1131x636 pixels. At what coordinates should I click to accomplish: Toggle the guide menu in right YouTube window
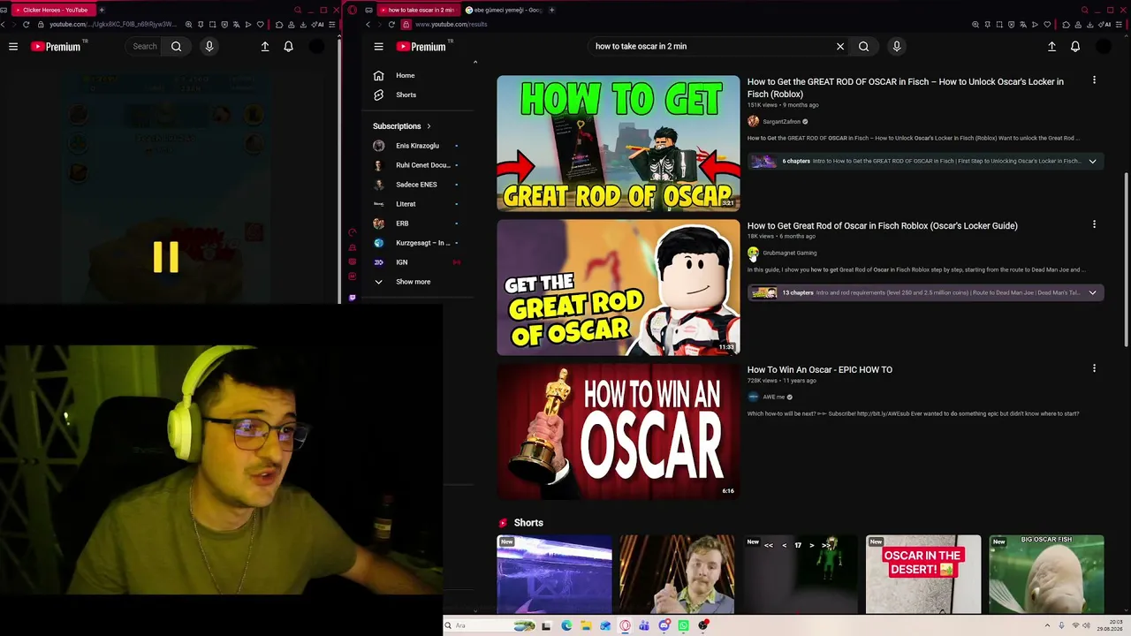tap(378, 46)
